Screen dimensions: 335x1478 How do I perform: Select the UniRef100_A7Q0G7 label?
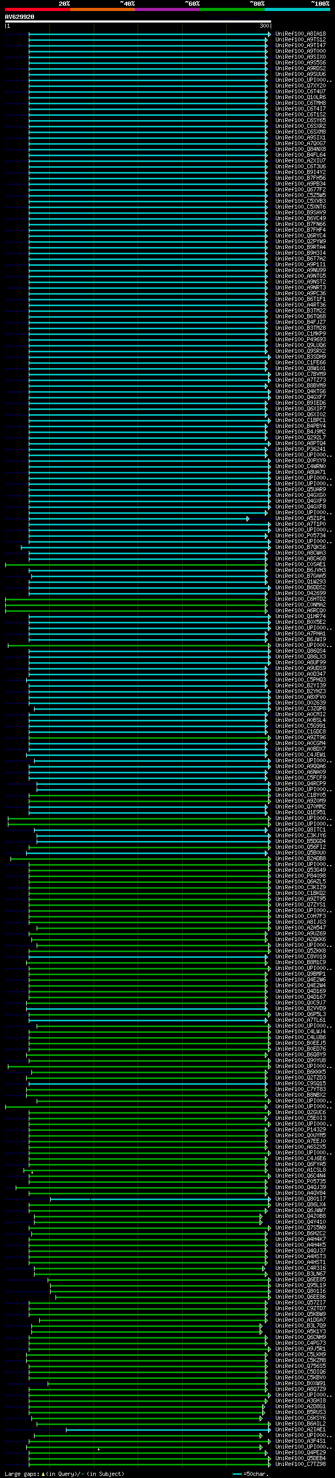coord(300,144)
